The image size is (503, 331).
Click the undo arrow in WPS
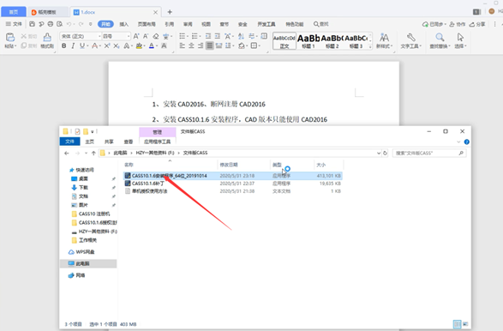click(69, 24)
